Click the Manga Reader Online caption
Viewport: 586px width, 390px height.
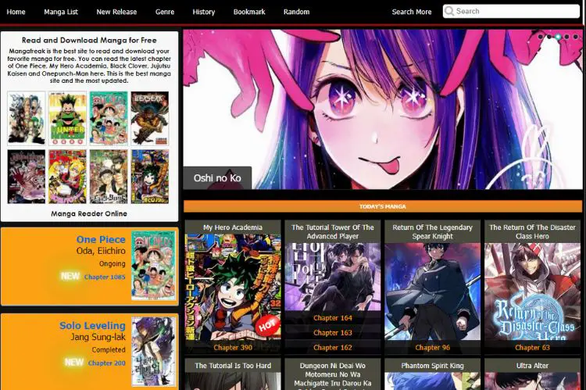[x=89, y=213]
